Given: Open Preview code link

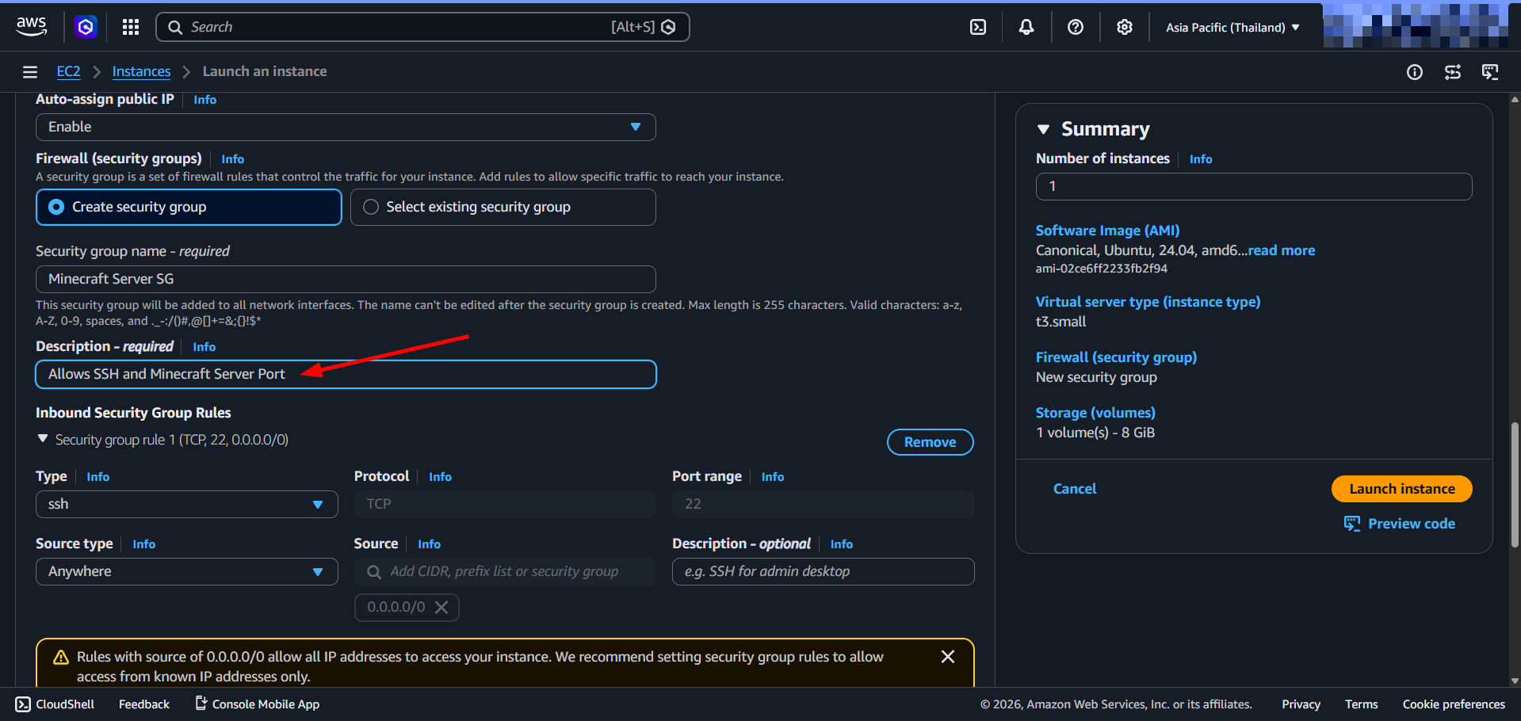Looking at the screenshot, I should pyautogui.click(x=1412, y=524).
